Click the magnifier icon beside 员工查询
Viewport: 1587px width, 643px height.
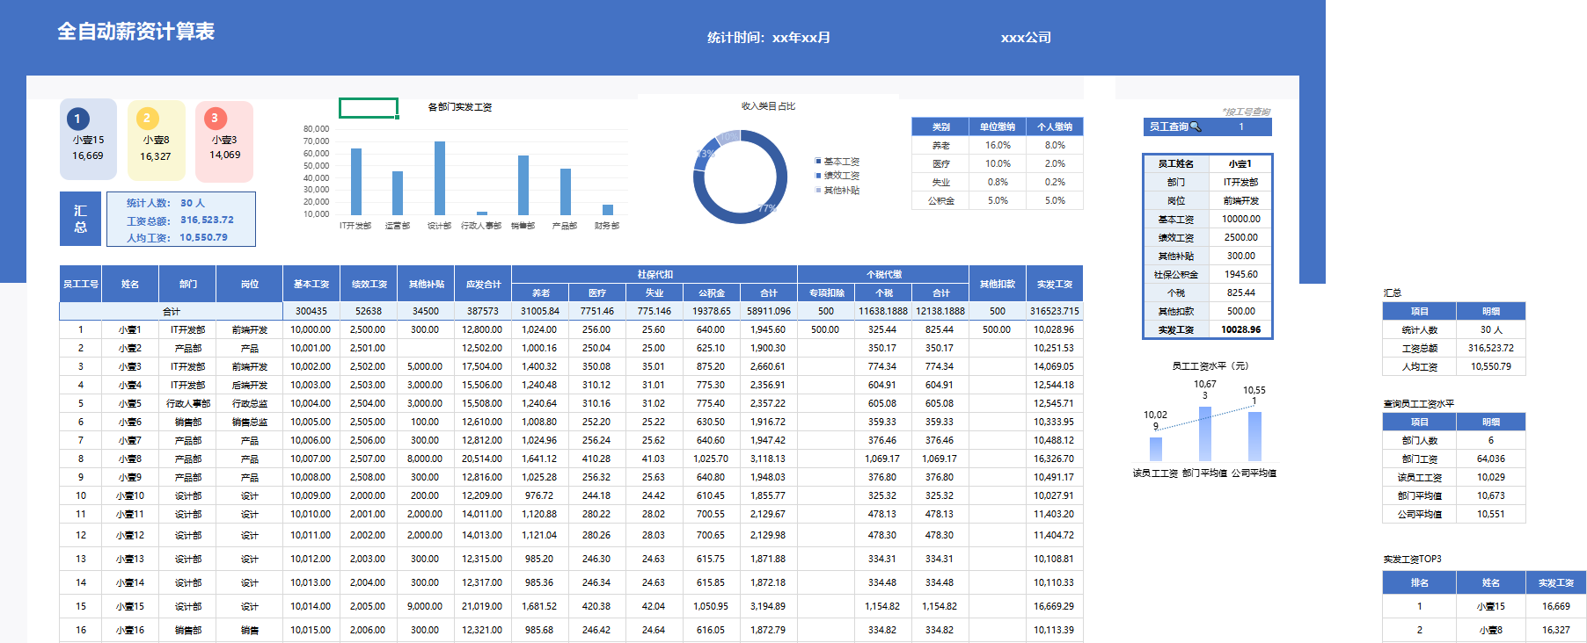tap(1196, 126)
